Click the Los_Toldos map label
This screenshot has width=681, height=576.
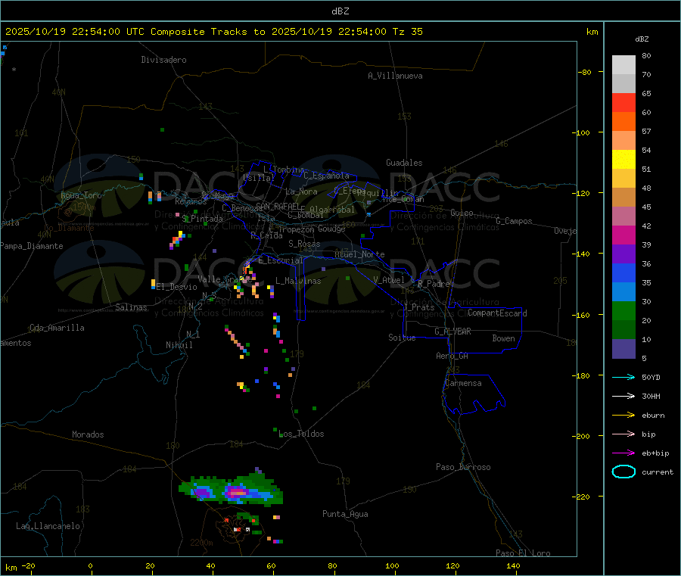[x=301, y=434]
